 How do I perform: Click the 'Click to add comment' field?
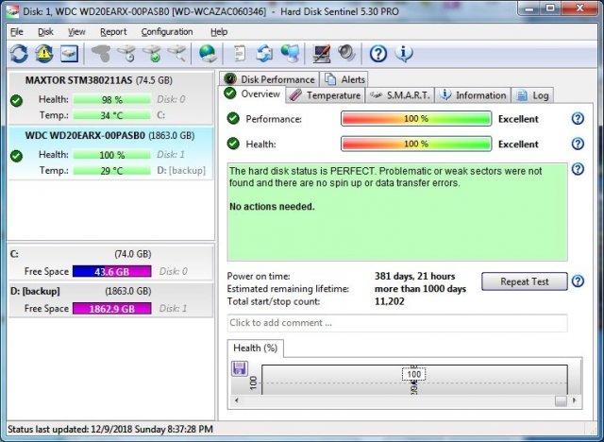396,323
